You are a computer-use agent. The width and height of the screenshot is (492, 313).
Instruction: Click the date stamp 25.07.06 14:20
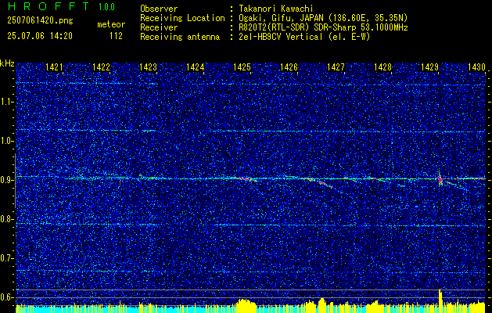click(x=40, y=36)
